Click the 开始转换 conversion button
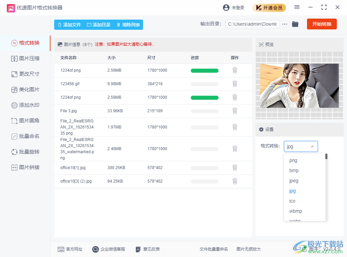This screenshot has height=257, width=347. [322, 24]
